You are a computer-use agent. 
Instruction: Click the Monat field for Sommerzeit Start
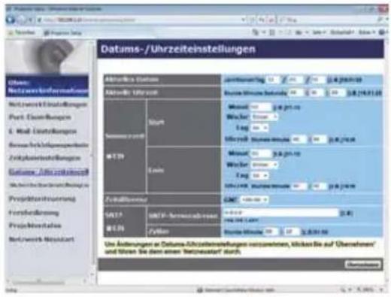click(261, 107)
